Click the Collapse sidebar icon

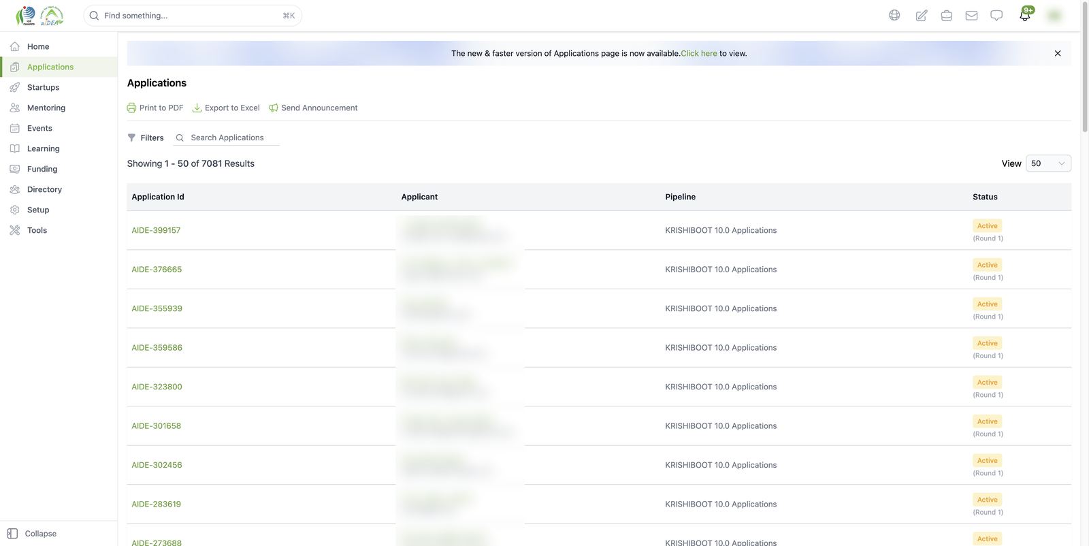(12, 534)
